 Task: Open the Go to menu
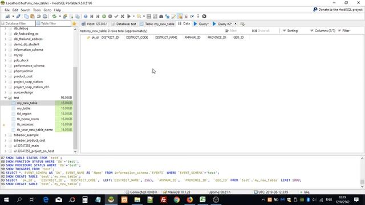tap(47, 10)
